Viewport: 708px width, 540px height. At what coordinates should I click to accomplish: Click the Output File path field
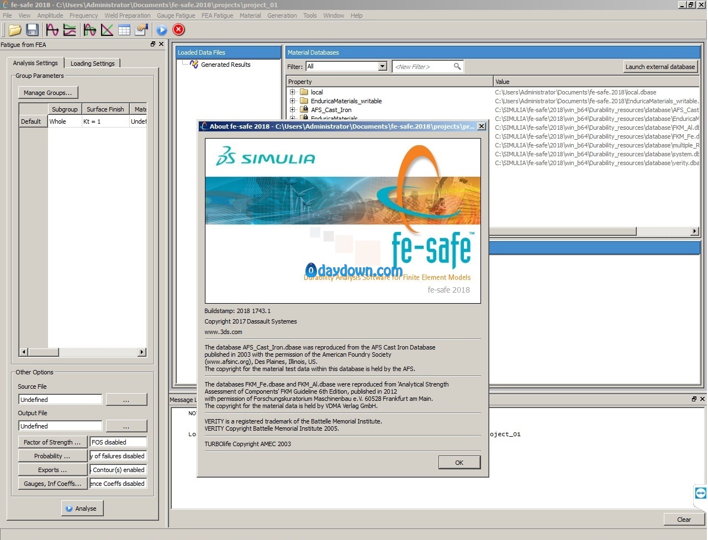click(61, 426)
